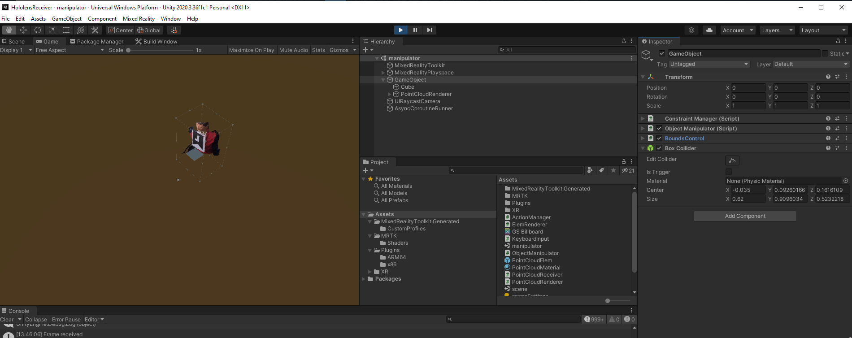Toggle grid snapping icon in toolbar

[174, 30]
